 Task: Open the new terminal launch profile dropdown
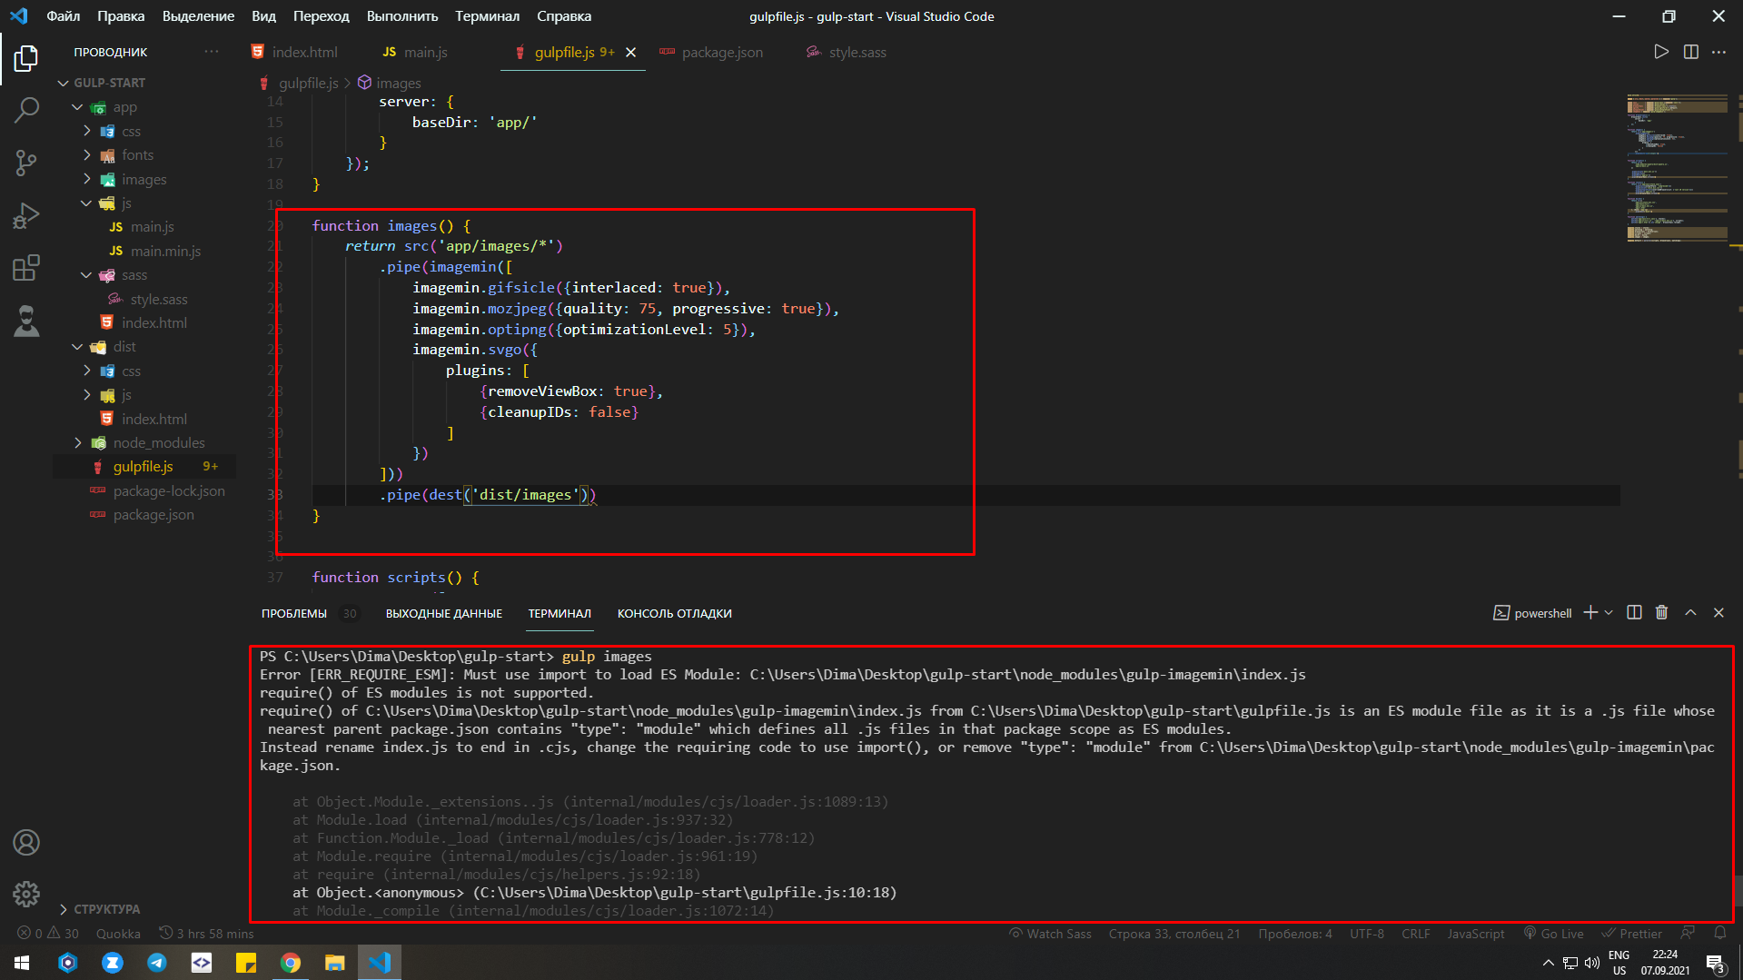point(1609,613)
